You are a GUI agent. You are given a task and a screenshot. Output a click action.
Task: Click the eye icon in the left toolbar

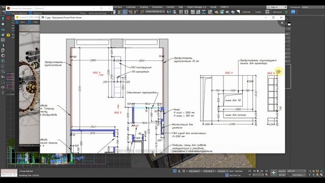point(3,87)
